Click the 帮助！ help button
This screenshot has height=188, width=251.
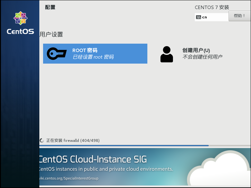pos(239,16)
